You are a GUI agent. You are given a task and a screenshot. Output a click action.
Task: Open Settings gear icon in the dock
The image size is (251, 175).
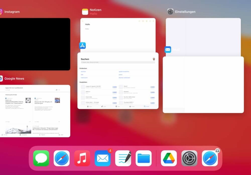pyautogui.click(x=189, y=158)
